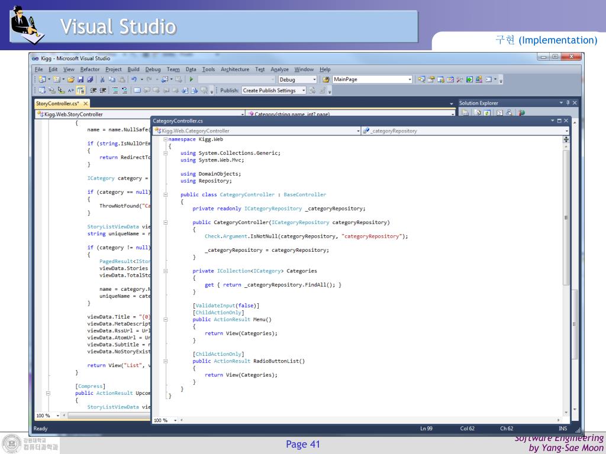Click the Increase Line Indent icon

[x=103, y=90]
